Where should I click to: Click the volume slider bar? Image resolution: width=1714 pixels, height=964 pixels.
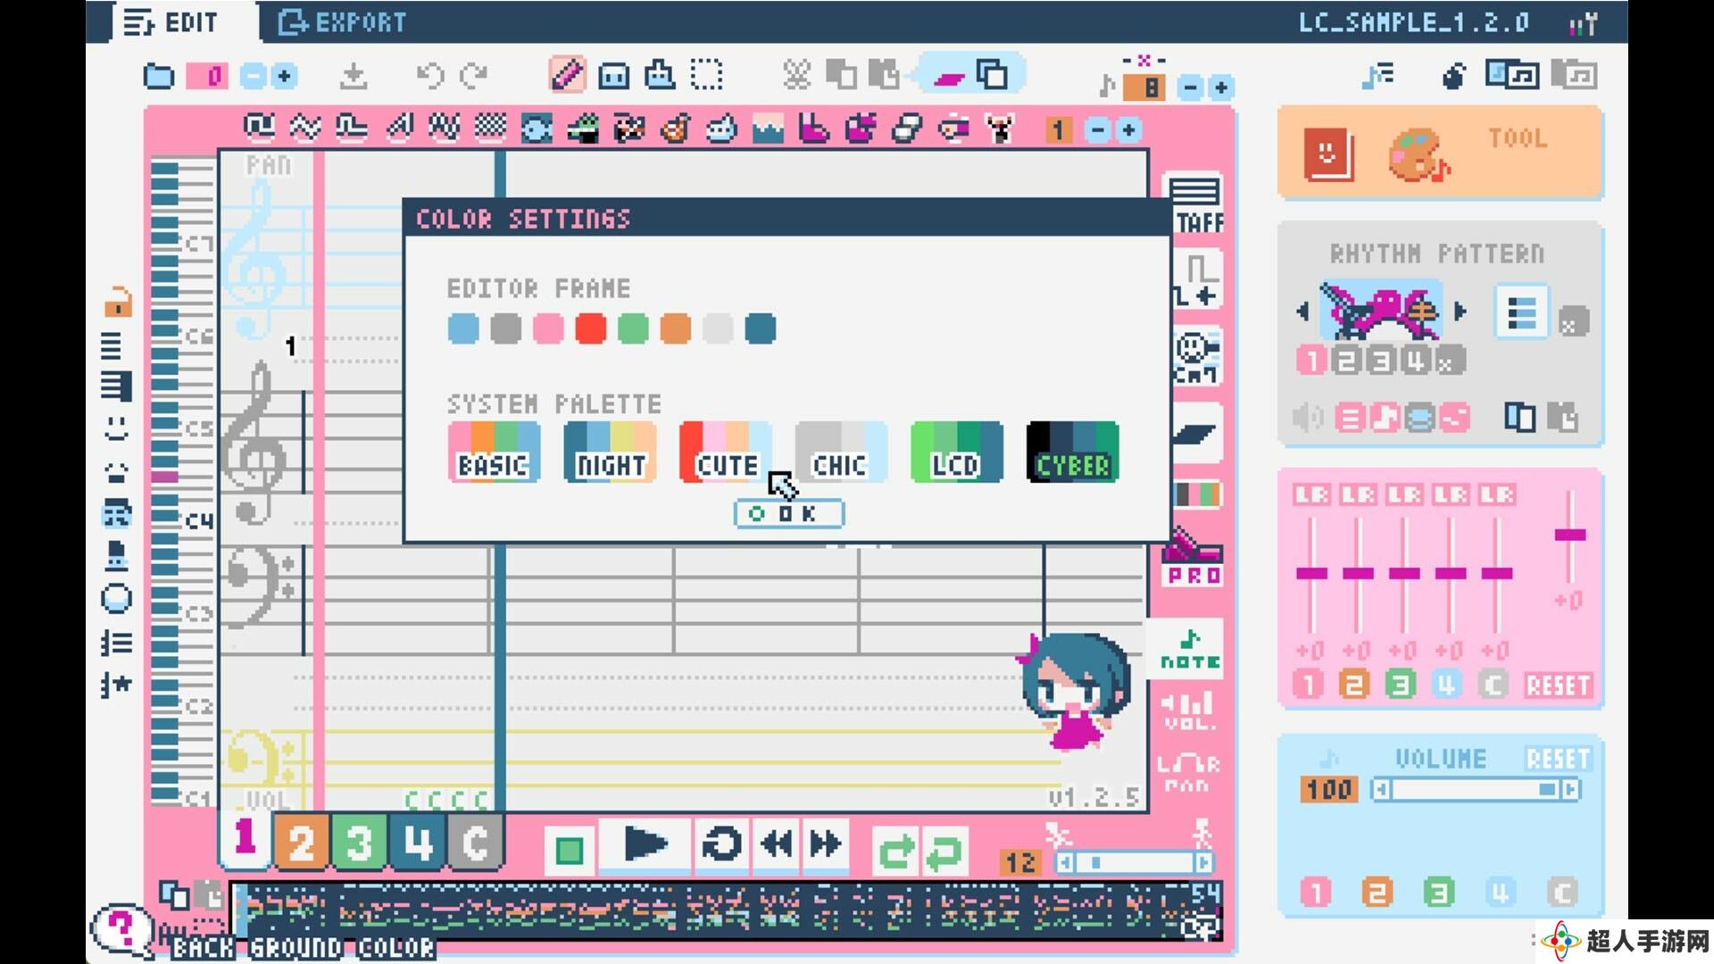(x=1475, y=789)
